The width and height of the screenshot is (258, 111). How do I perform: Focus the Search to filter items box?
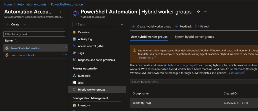tap(194, 82)
